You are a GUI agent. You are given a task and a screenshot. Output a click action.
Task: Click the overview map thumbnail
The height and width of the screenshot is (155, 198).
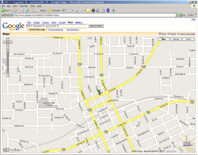click(x=187, y=144)
